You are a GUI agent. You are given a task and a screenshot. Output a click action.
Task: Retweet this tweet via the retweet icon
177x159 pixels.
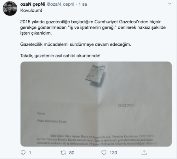coord(63,153)
